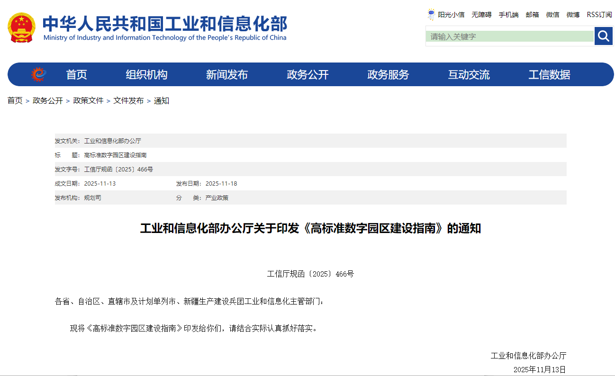Go to 文件发布 breadcrumb link
Screen dimensions: 615x376
pos(128,101)
